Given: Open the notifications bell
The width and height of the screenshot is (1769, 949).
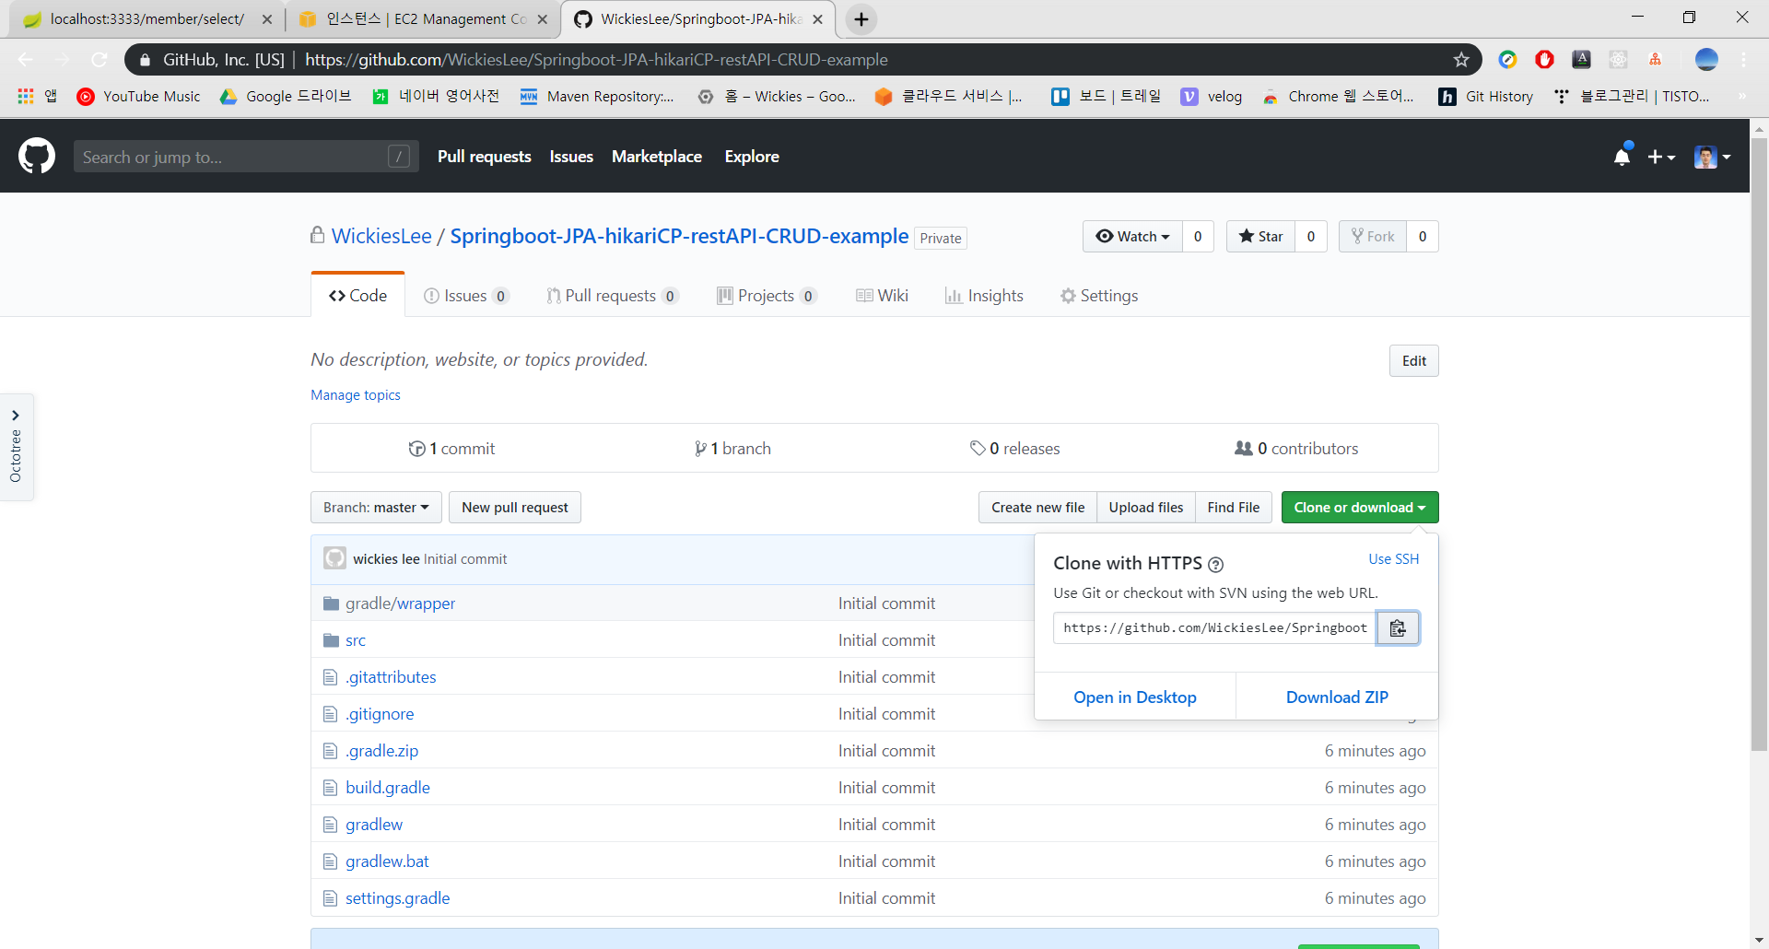Looking at the screenshot, I should pyautogui.click(x=1623, y=156).
